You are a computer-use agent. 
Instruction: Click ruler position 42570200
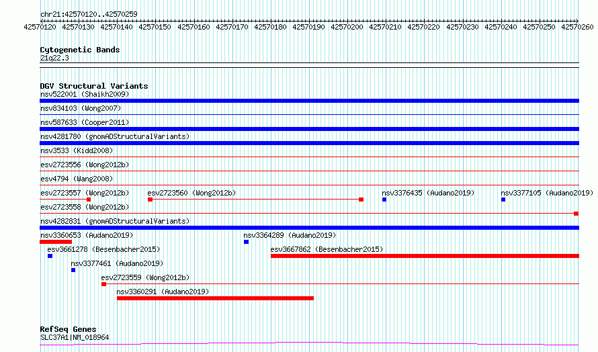(347, 27)
